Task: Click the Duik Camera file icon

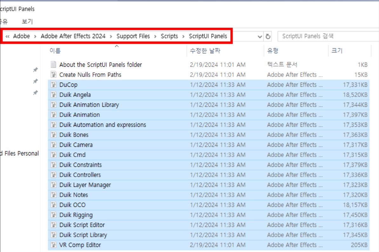Action: [53, 145]
